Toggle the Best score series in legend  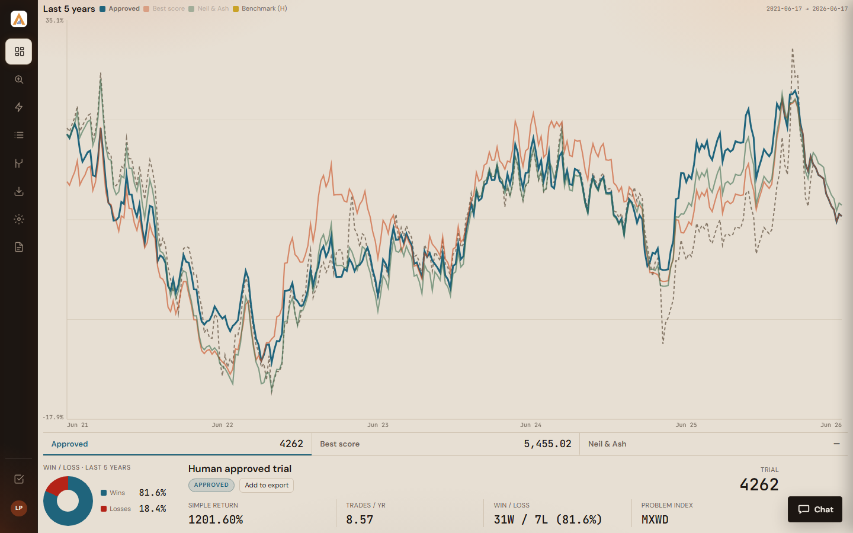click(x=164, y=9)
